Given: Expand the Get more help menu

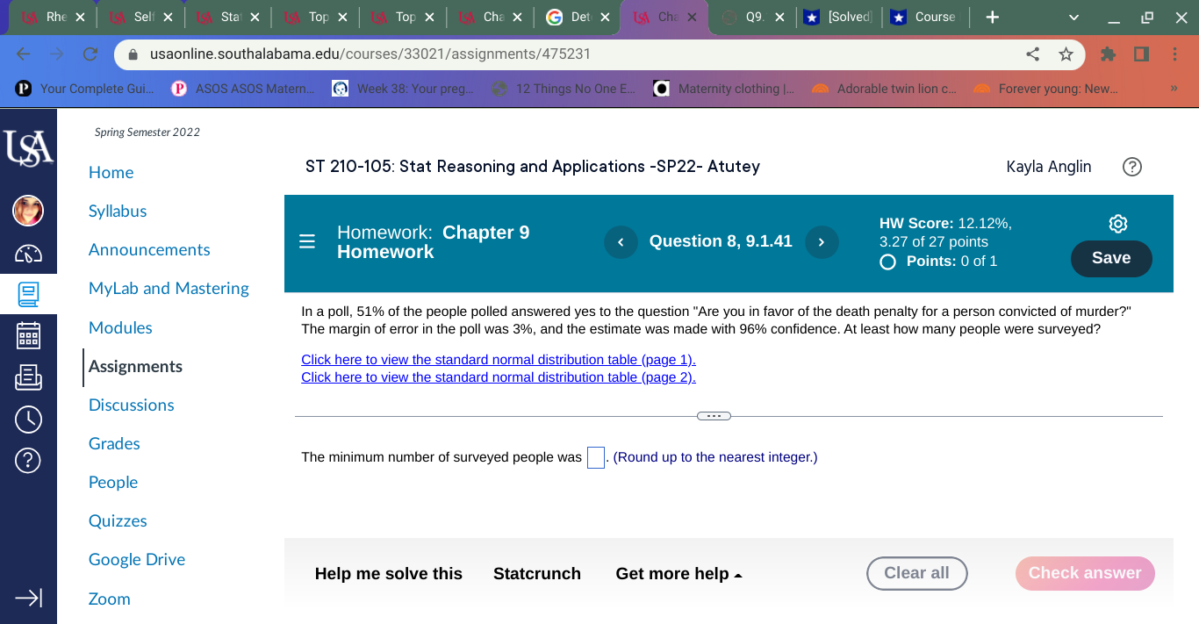Looking at the screenshot, I should point(678,574).
